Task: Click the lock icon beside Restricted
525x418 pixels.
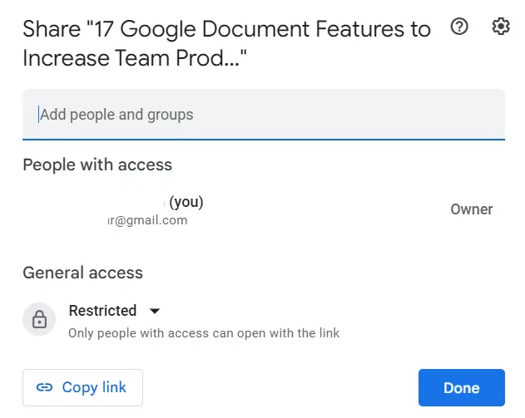Action: 38,319
